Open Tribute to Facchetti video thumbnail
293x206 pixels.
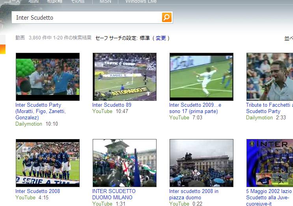tap(270, 77)
